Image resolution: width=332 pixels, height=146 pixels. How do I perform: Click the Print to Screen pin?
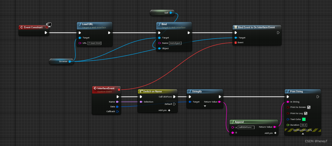(288, 107)
